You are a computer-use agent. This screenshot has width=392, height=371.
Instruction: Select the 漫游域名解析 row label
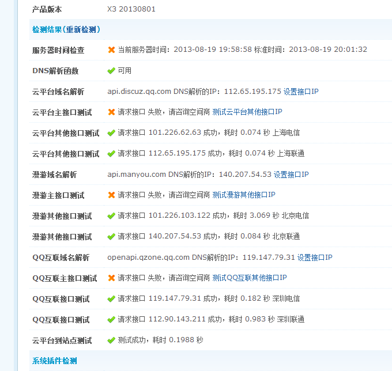pos(55,175)
